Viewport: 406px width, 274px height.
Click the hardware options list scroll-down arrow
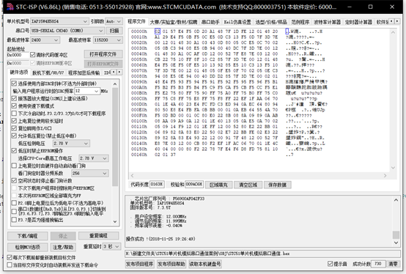[x=115, y=222]
